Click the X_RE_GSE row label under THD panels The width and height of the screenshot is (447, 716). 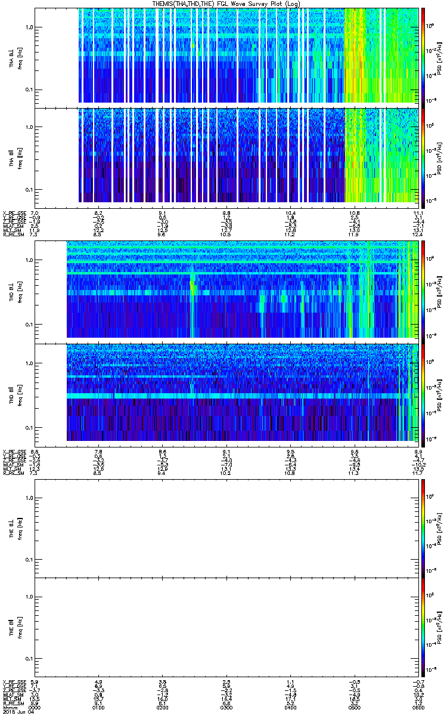[x=14, y=452]
